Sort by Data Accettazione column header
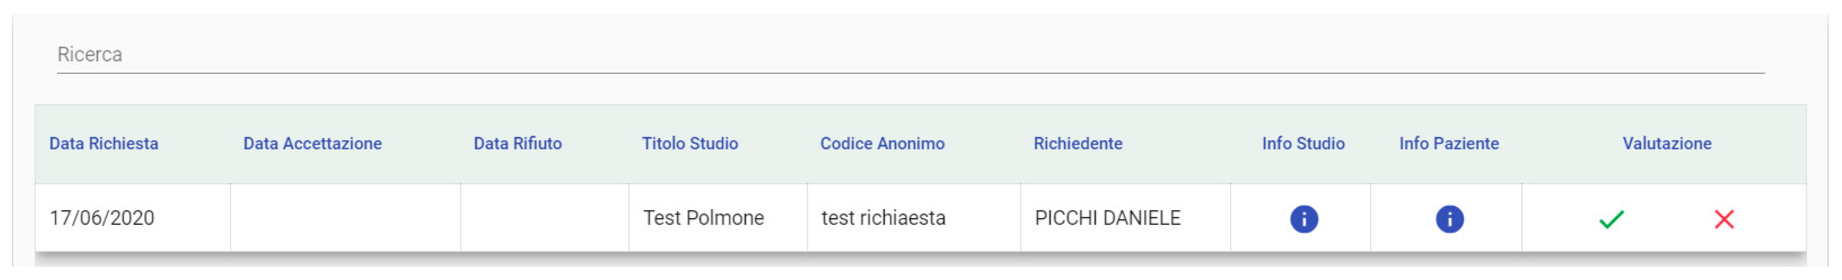 pos(312,144)
